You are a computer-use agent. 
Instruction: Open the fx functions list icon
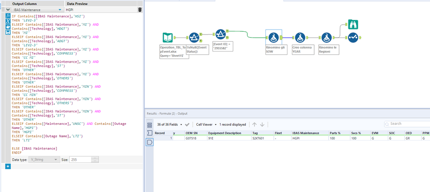coord(8,16)
